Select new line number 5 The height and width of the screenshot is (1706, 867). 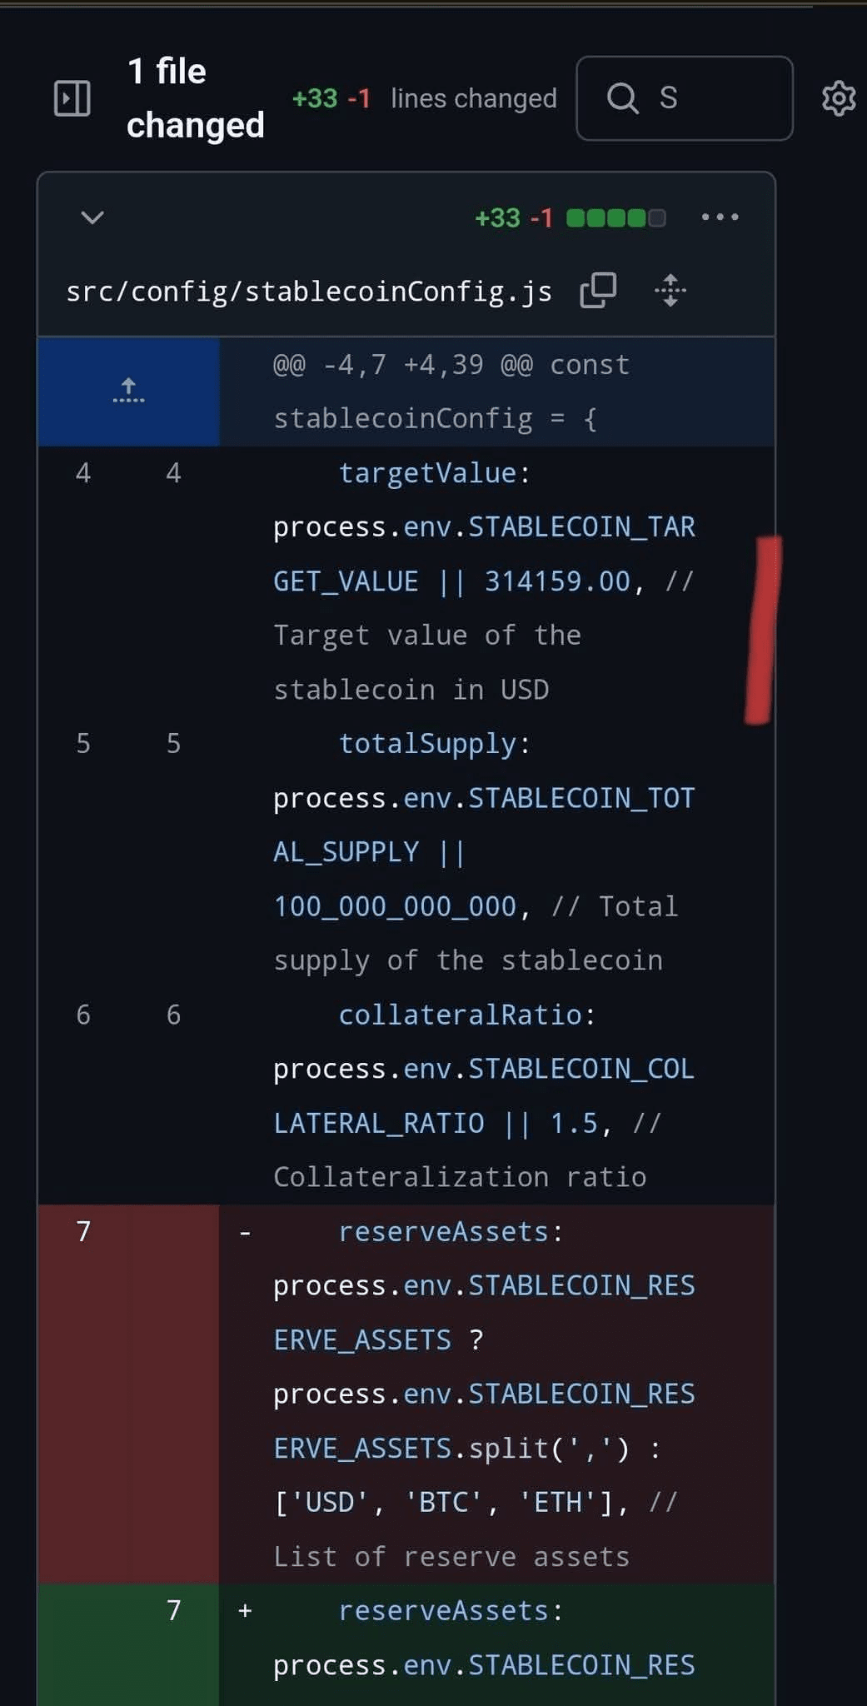point(173,743)
